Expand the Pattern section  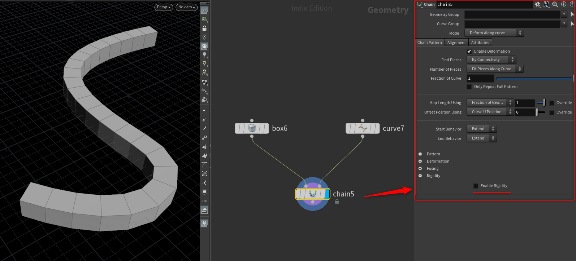tap(420, 154)
